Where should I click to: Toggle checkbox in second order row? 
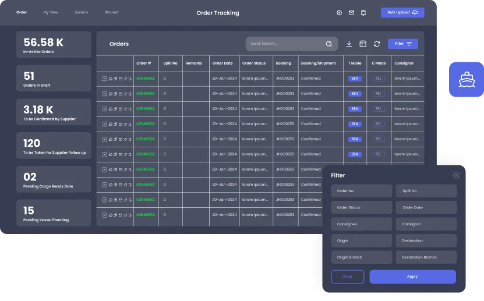coord(104,94)
